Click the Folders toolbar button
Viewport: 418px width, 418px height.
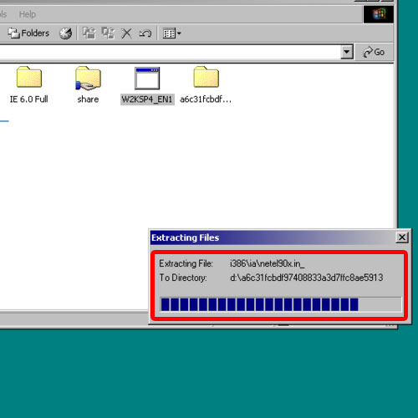point(28,33)
